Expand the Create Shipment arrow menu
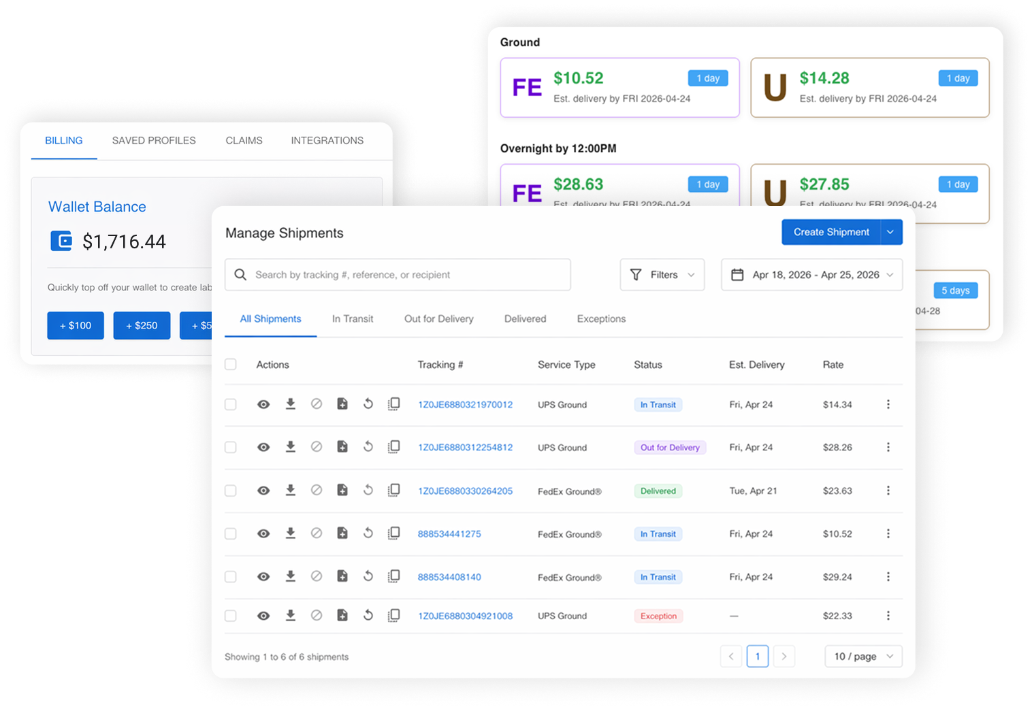Image resolution: width=1032 pixels, height=711 pixels. point(891,232)
